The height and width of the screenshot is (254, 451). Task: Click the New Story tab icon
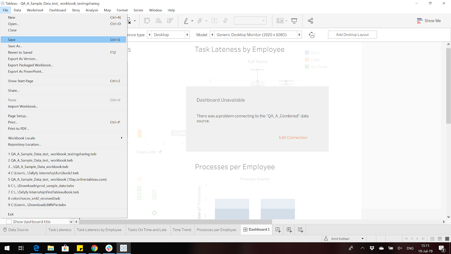click(300, 230)
